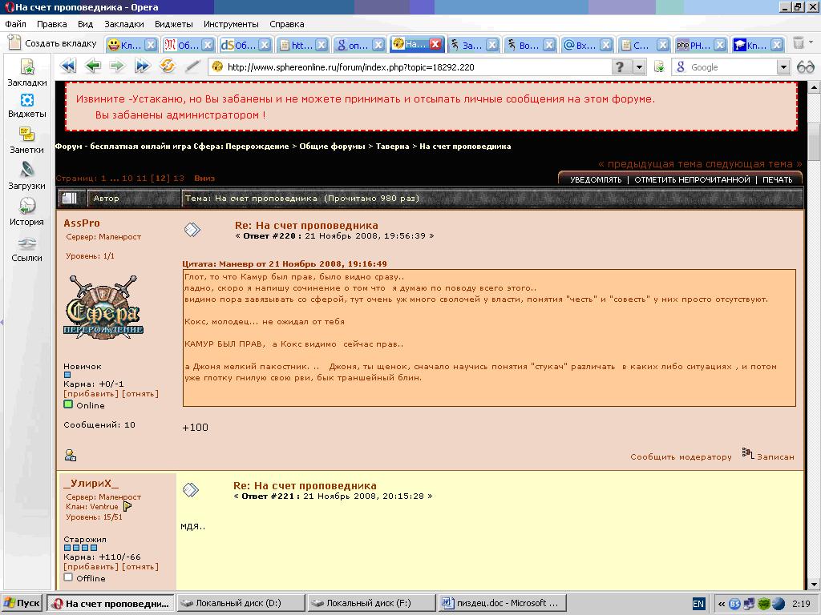Click the Ventrue clan flag icon
The height and width of the screenshot is (615, 821).
127,506
